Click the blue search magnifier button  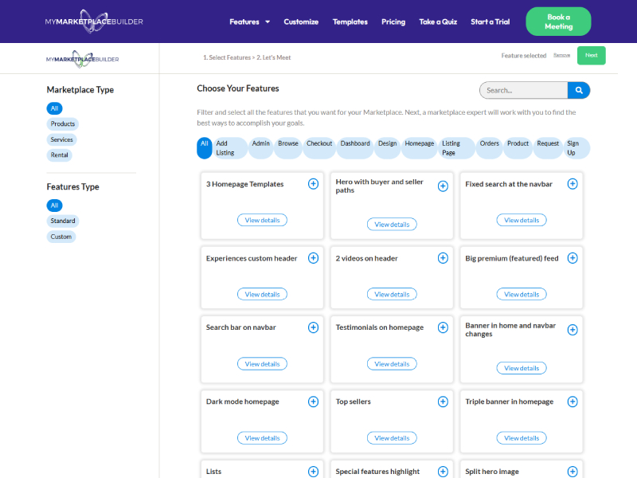579,91
